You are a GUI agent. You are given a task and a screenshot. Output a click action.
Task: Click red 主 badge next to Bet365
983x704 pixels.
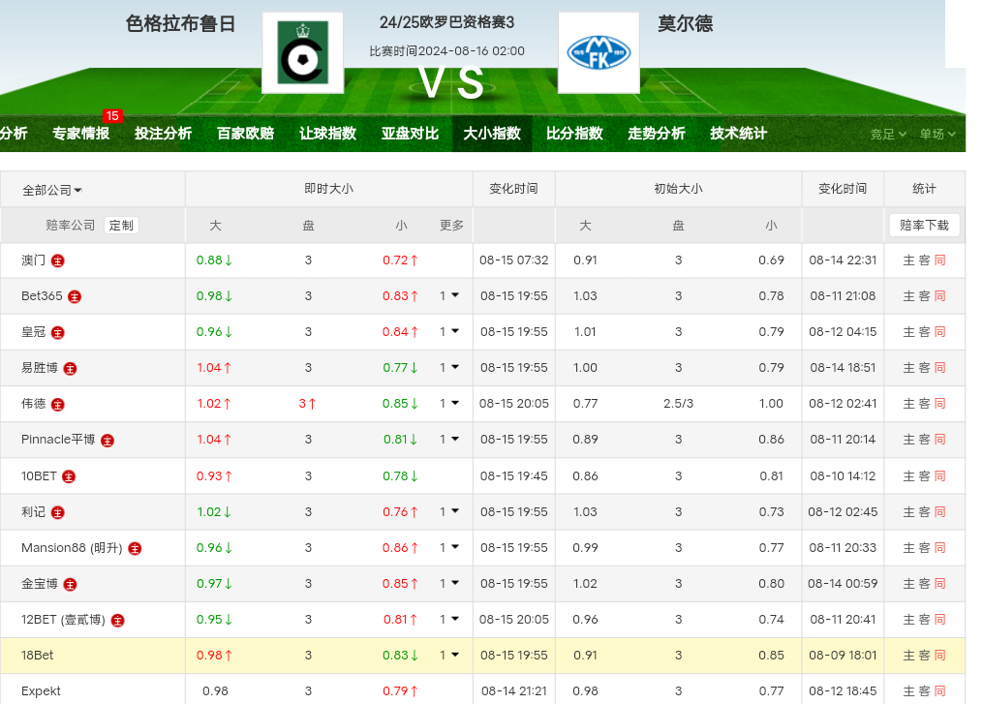coord(75,296)
